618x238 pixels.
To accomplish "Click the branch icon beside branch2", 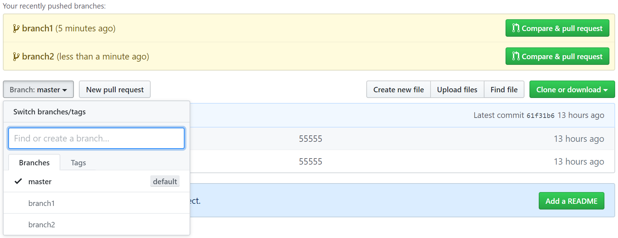I will tap(16, 57).
